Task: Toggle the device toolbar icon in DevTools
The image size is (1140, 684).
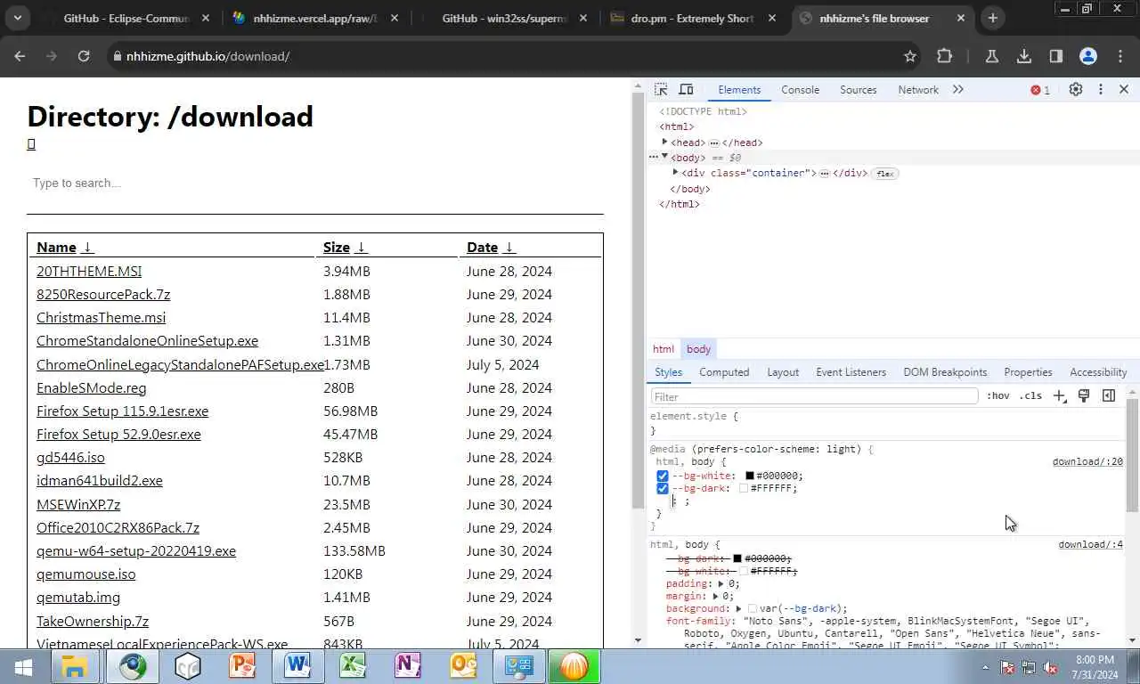Action: click(x=686, y=89)
